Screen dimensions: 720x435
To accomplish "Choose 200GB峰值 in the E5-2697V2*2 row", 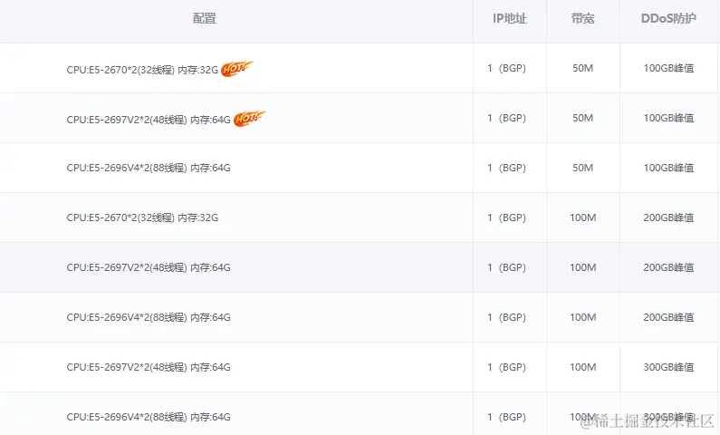I will click(668, 267).
